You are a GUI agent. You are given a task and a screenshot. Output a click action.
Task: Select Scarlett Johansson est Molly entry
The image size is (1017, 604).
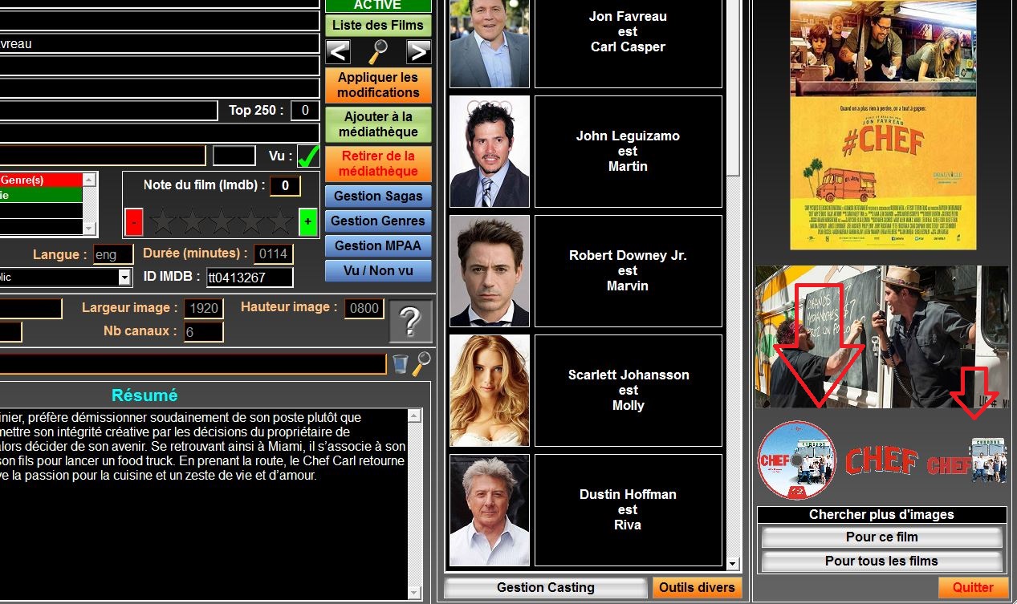coord(629,391)
